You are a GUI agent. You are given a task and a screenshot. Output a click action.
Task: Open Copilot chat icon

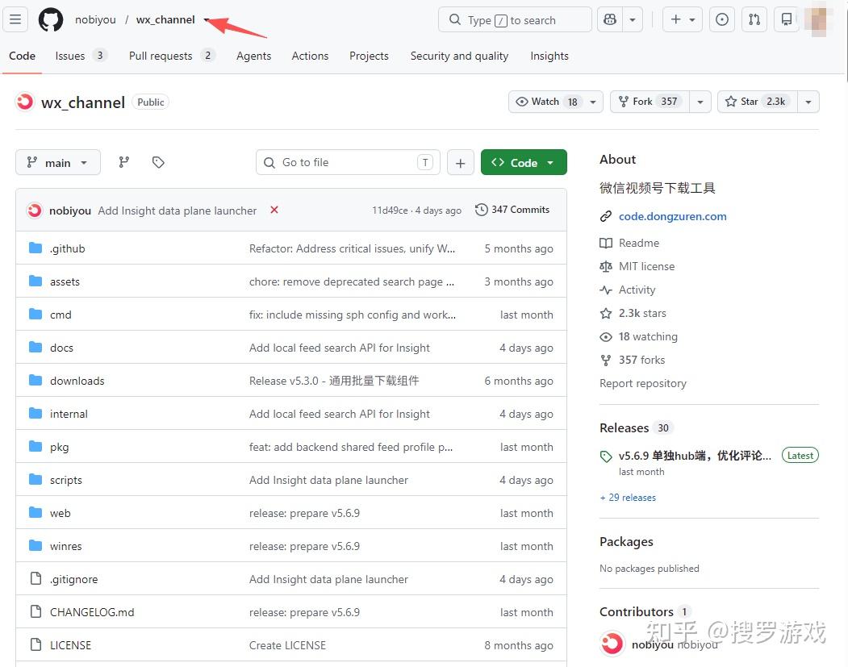pyautogui.click(x=610, y=20)
